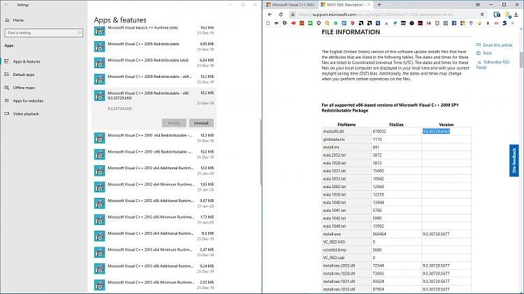Open the browser hamburger menu in title bar
Viewport: 524px width, 294px height.
tap(478, 5)
